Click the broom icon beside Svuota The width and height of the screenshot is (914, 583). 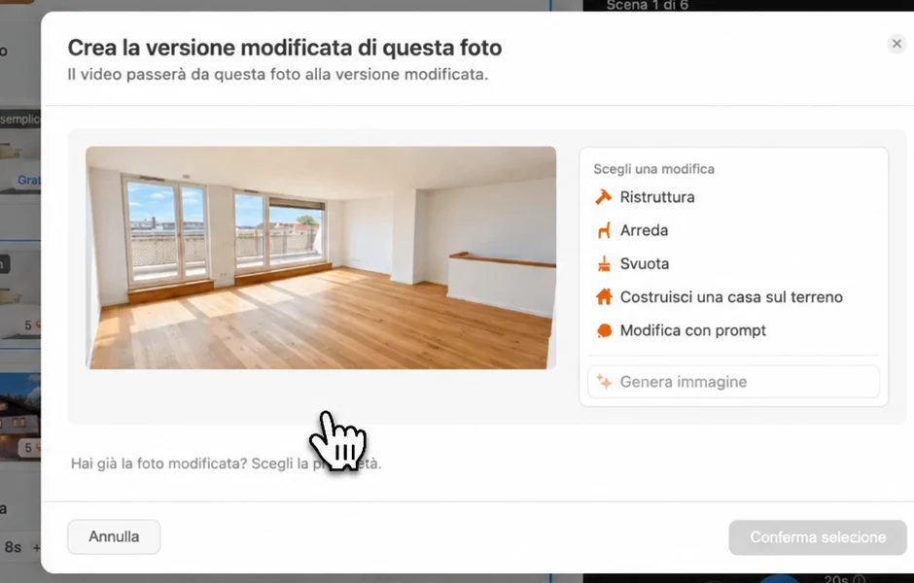604,264
